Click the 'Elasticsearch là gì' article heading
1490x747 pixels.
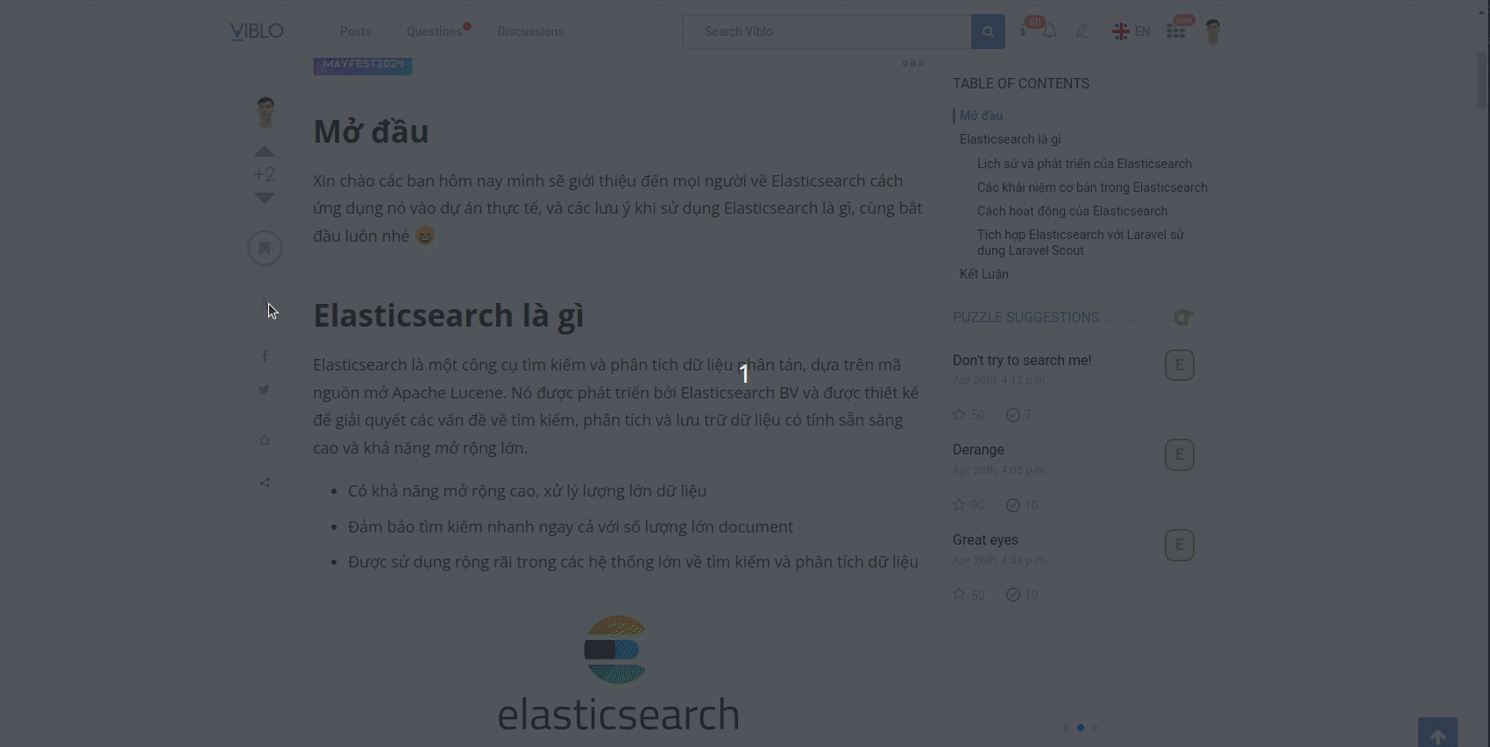pyautogui.click(x=449, y=315)
